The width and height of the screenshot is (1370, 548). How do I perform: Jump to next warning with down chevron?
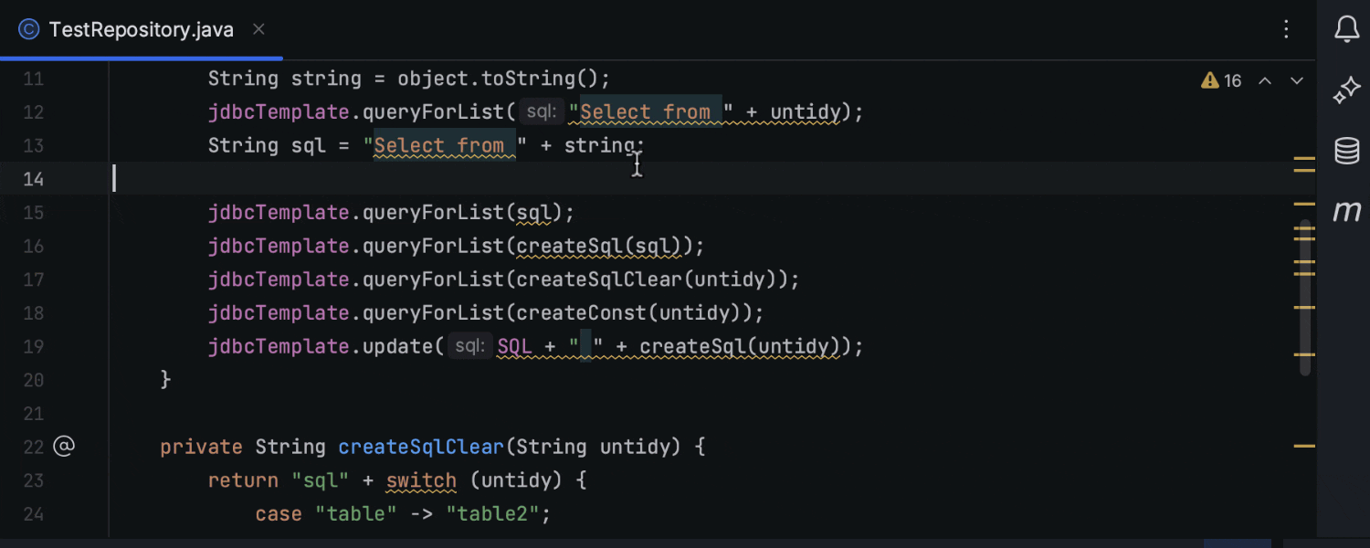(1296, 80)
